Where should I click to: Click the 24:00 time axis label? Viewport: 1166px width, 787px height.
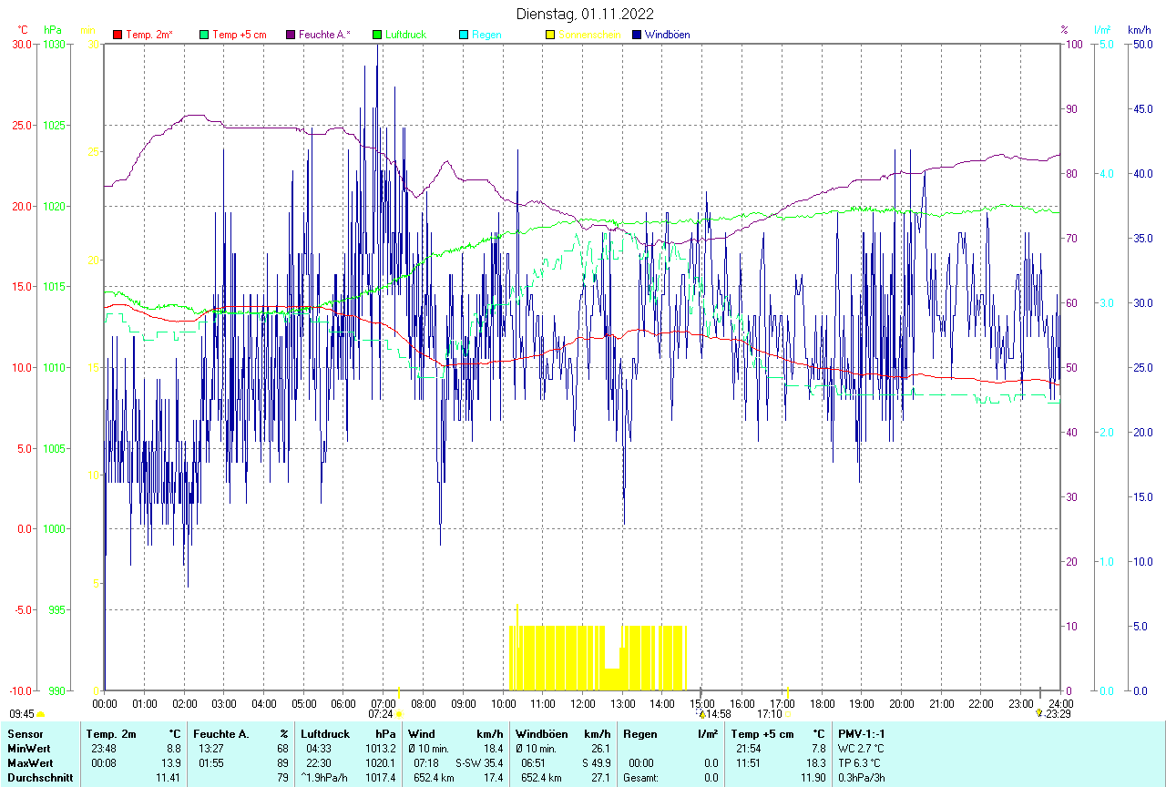click(x=1060, y=703)
